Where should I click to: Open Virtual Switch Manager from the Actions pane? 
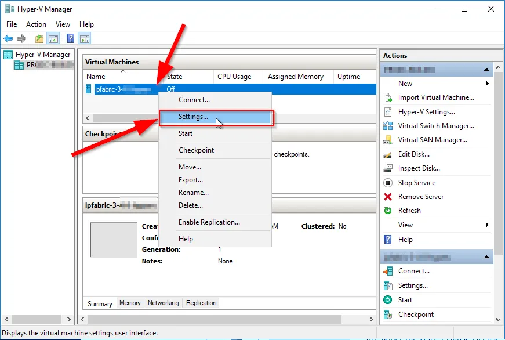pos(435,126)
